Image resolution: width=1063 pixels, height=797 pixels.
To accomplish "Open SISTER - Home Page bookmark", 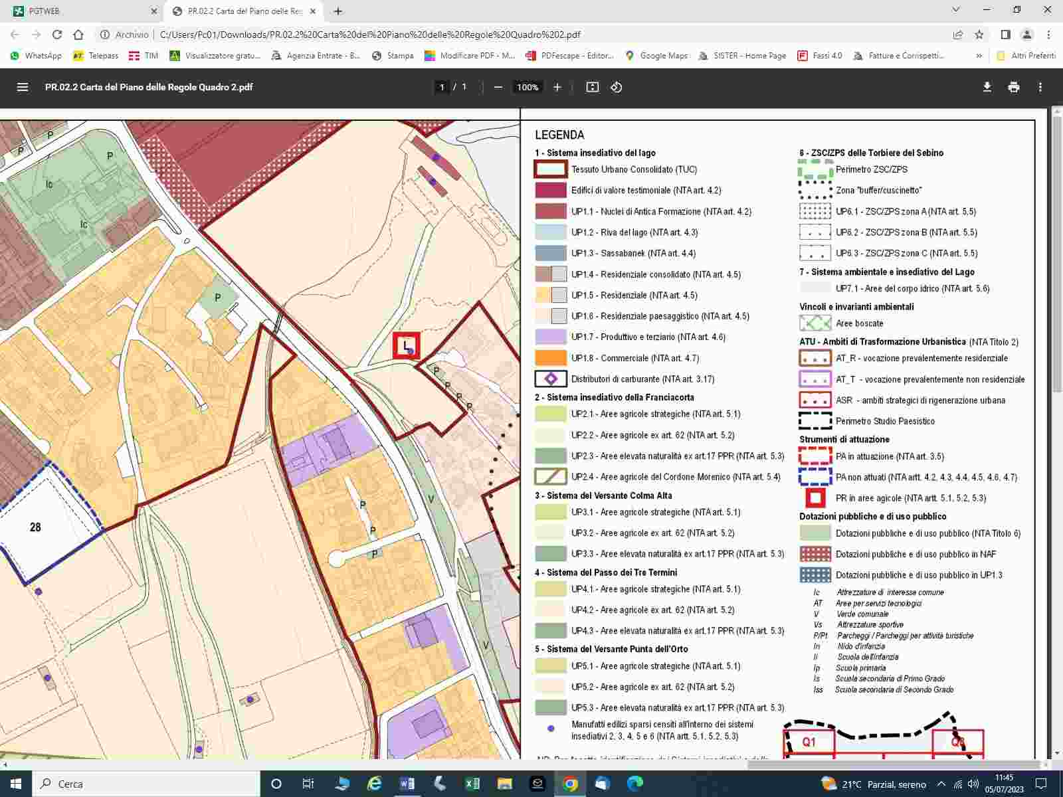I will (742, 56).
